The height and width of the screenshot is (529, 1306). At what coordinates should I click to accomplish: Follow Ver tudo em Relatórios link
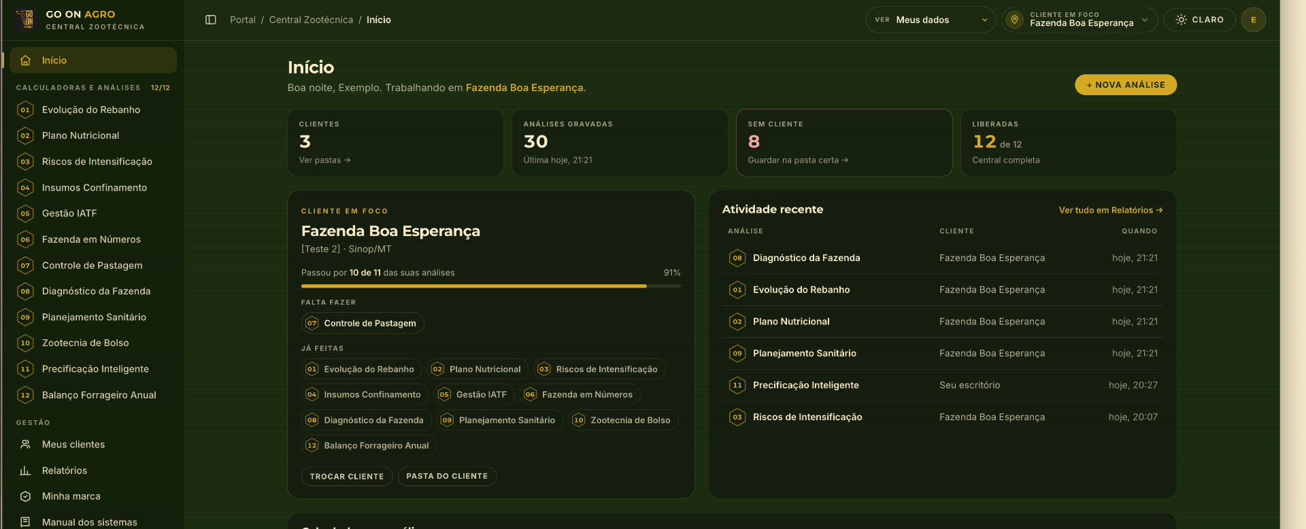click(x=1111, y=211)
